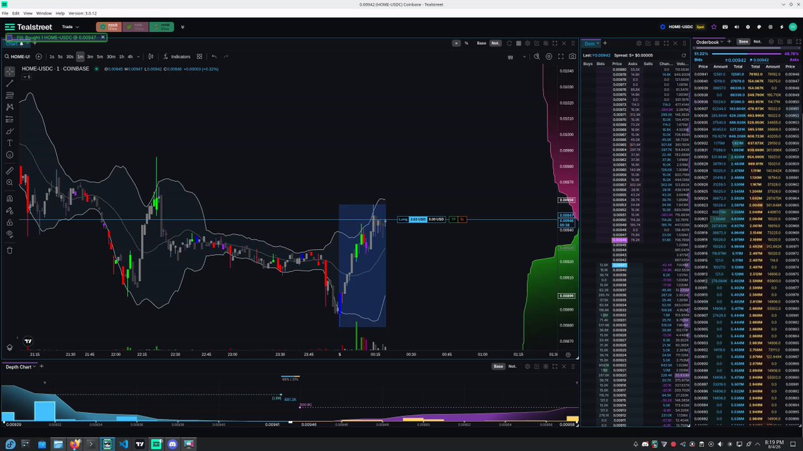803x451 pixels.
Task: Toggle Not. units in Depth Chart panel
Action: (x=512, y=366)
